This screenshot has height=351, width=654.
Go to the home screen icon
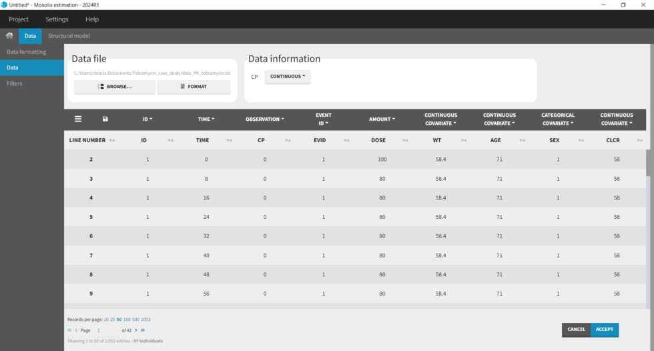tap(9, 36)
